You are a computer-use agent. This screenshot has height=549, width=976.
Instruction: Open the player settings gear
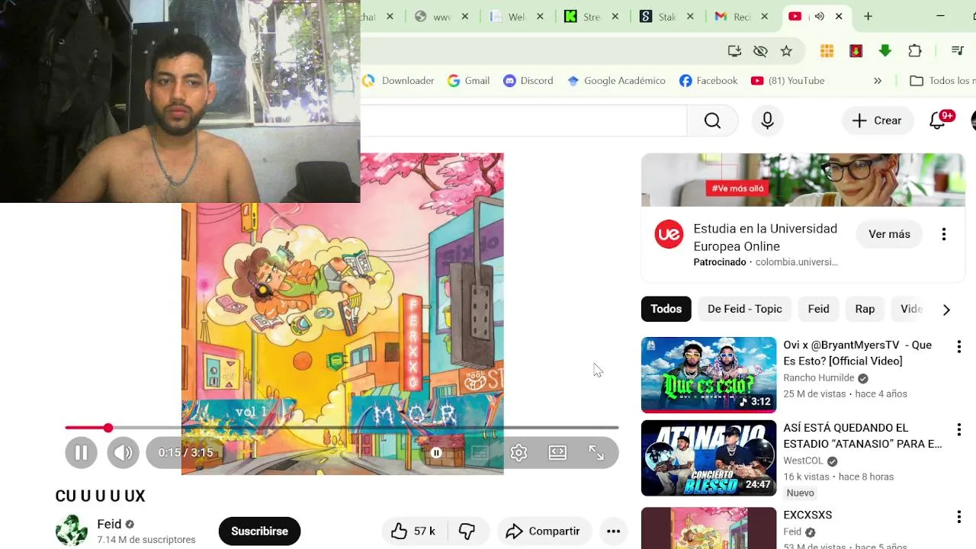tap(519, 453)
